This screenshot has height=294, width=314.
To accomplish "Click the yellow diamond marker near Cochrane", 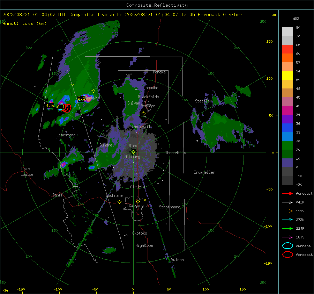I will pos(119,202).
